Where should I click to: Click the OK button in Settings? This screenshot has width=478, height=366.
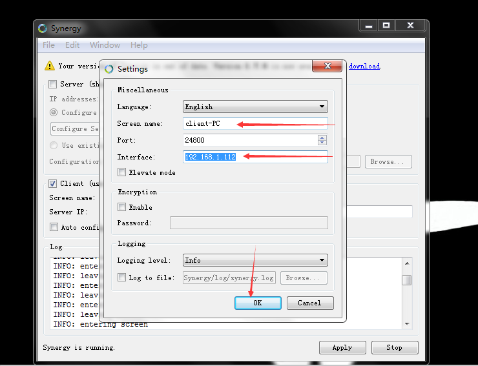pyautogui.click(x=258, y=303)
